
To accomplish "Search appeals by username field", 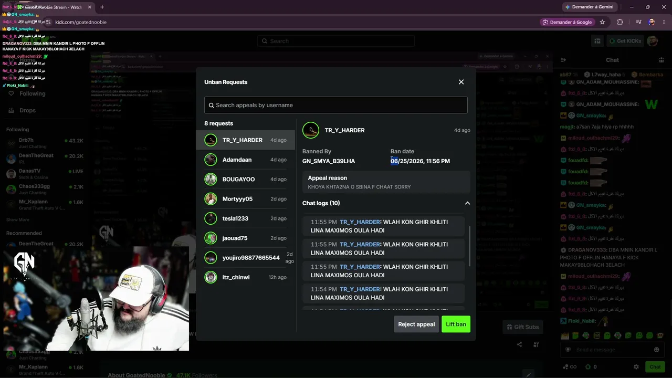I will [336, 105].
